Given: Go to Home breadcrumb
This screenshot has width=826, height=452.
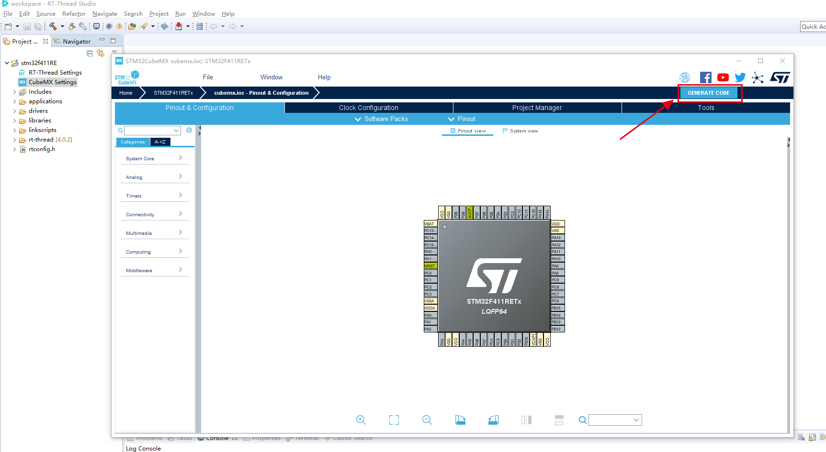Looking at the screenshot, I should click(126, 93).
